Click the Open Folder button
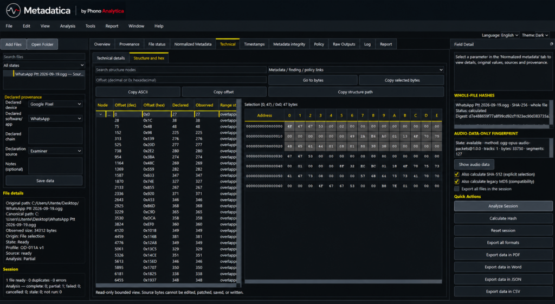The image size is (555, 304). click(x=42, y=44)
